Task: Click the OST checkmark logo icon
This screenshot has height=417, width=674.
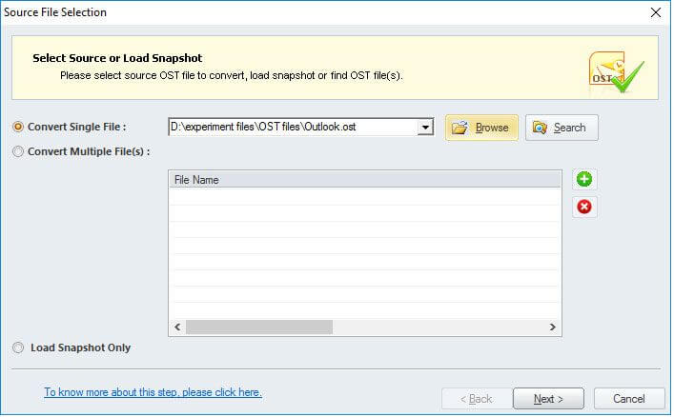Action: [x=616, y=69]
